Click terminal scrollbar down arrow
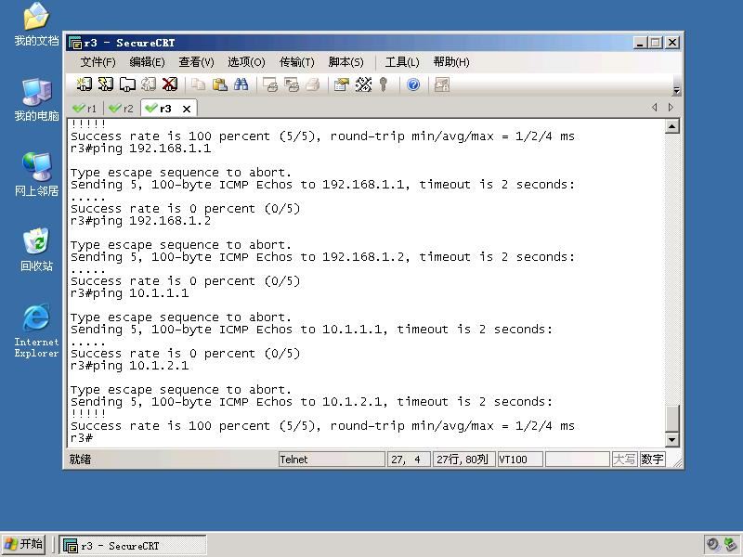The height and width of the screenshot is (557, 743). 671,439
